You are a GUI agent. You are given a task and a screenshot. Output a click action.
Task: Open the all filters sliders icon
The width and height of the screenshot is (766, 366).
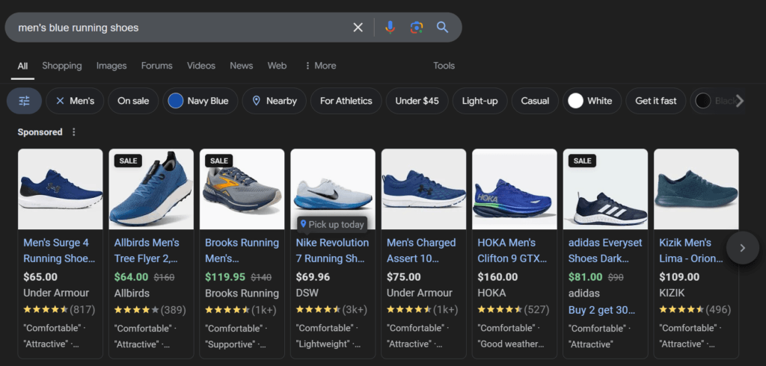[x=24, y=101]
